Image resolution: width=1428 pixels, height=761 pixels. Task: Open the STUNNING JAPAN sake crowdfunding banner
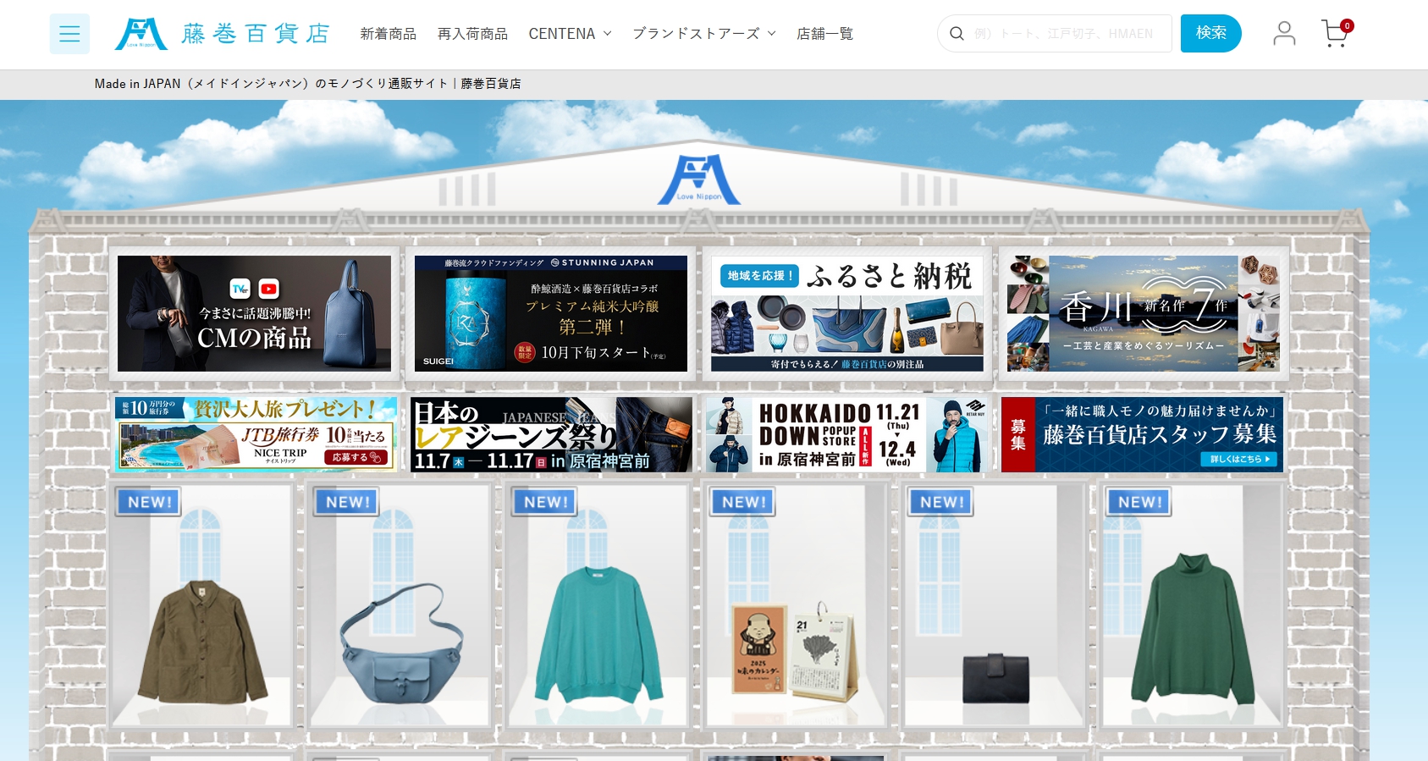551,313
